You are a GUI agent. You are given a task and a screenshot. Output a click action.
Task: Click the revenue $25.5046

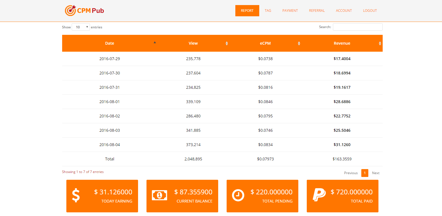point(342,130)
